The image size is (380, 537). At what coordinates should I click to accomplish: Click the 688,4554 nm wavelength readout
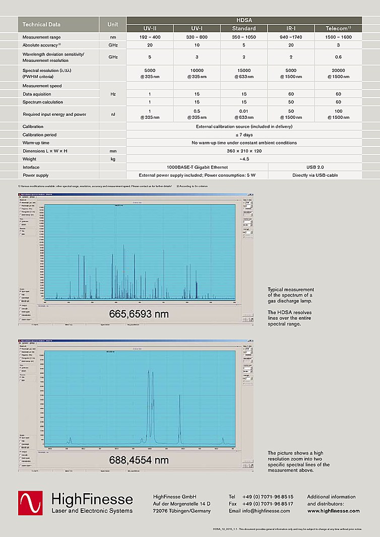click(139, 460)
